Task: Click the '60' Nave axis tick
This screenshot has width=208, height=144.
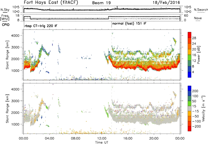Action: tap(186, 16)
